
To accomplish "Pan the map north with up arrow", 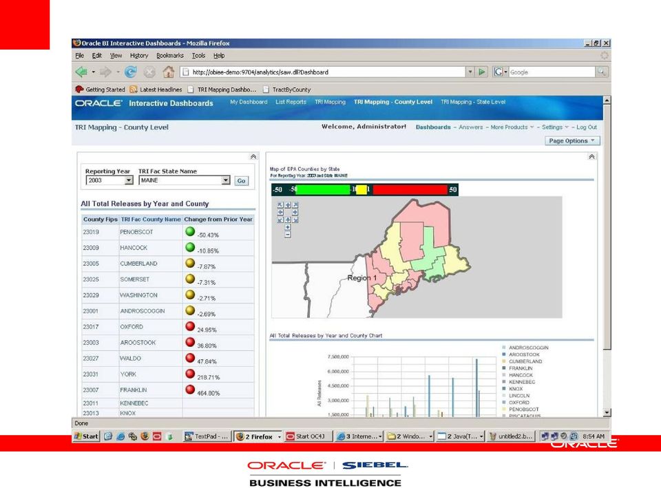I will [288, 205].
